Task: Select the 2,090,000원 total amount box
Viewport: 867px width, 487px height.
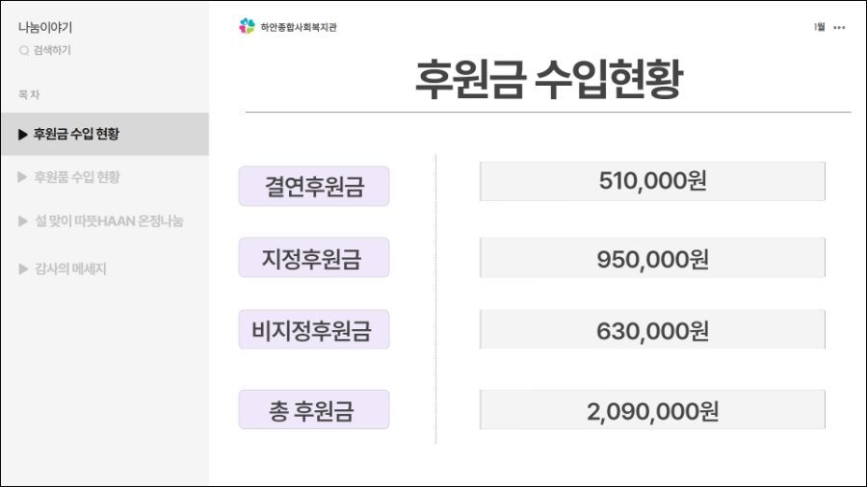Action: 652,410
